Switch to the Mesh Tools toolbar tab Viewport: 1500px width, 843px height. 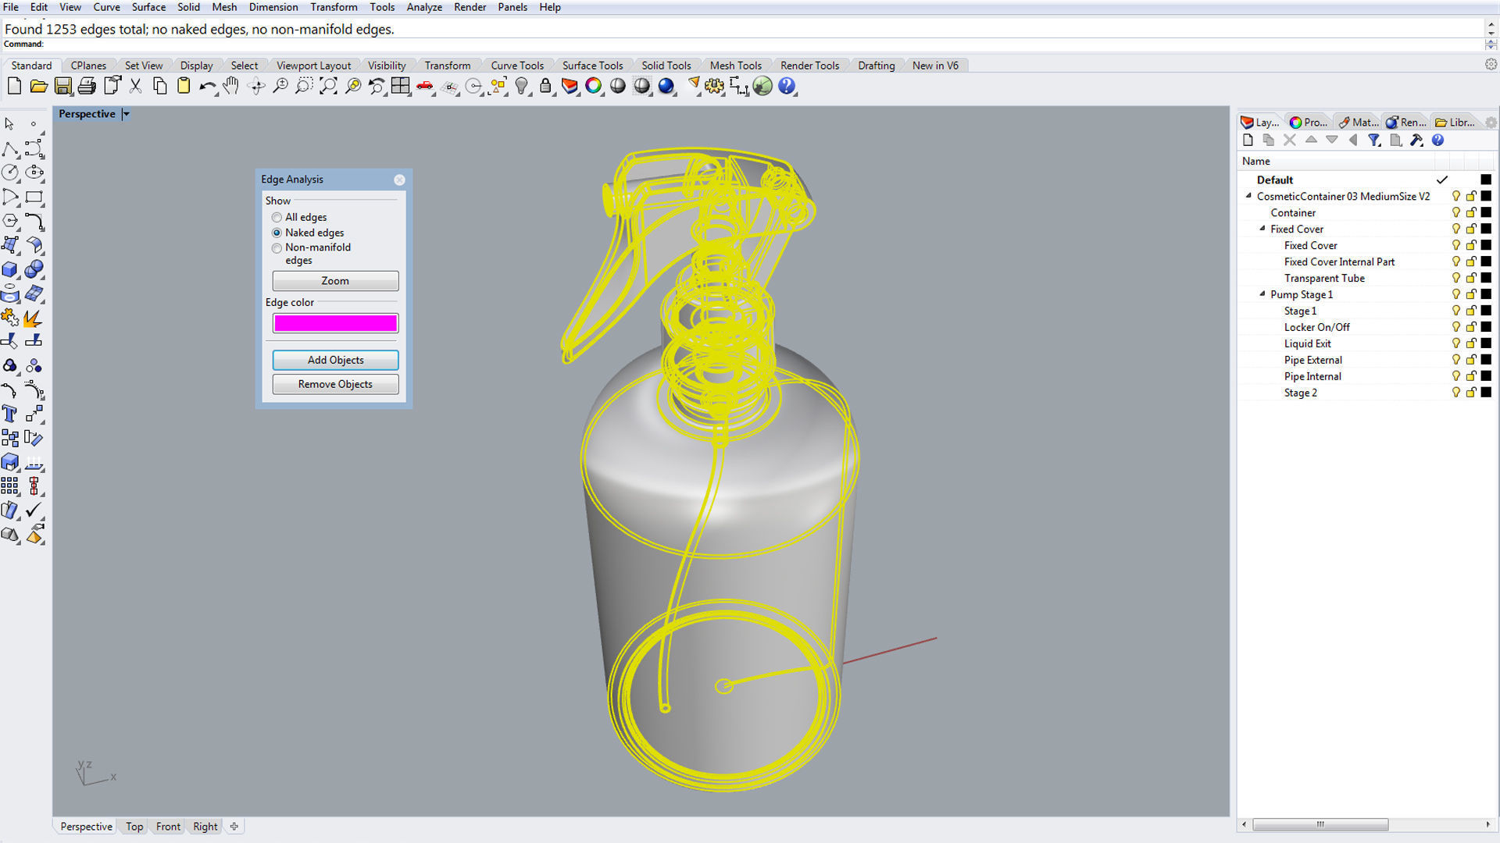tap(735, 66)
